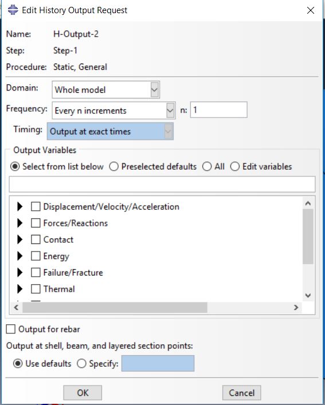Choose the All variables radio option
The image size is (325, 405).
207,167
